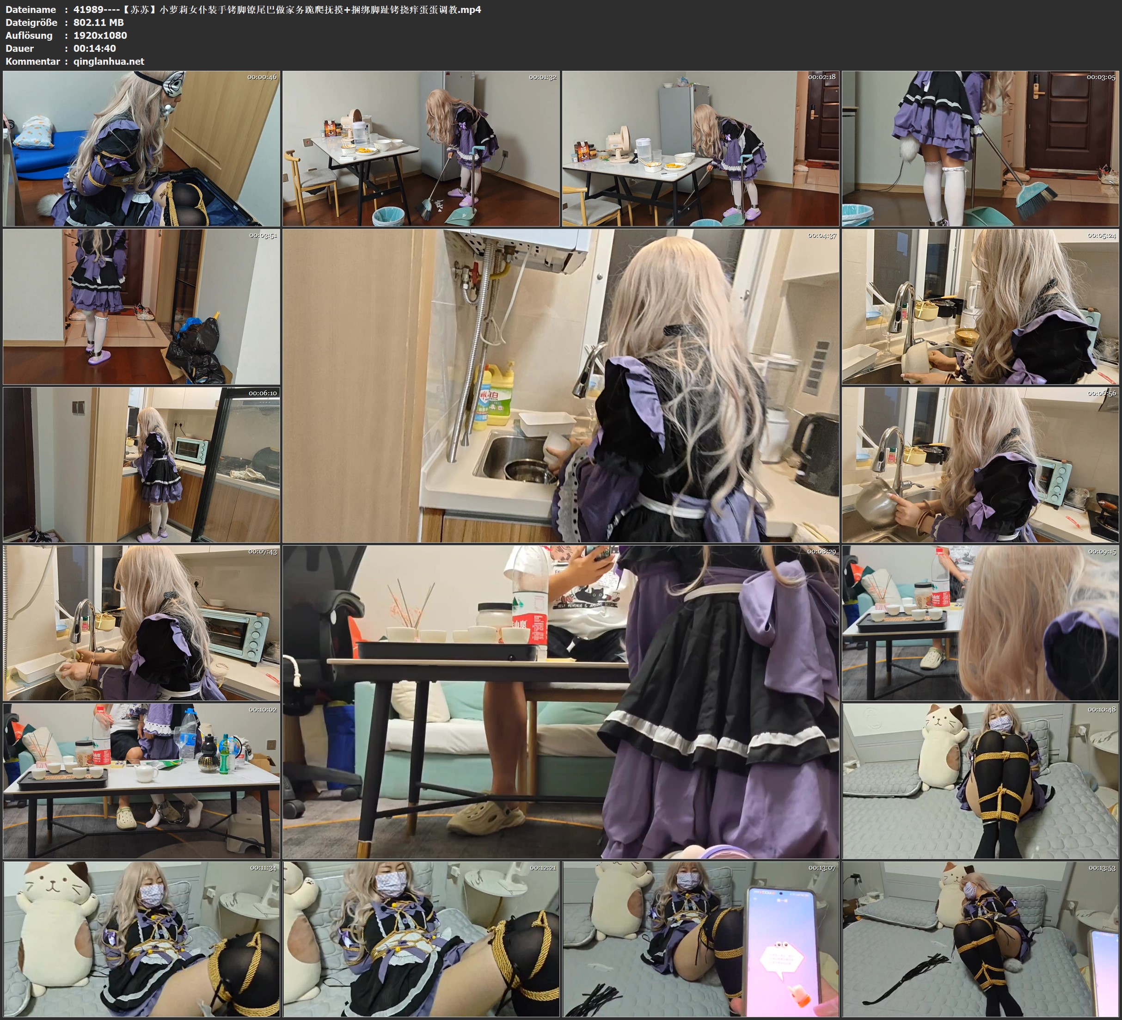This screenshot has width=1122, height=1020.
Task: Click the 00:14:40 duration value
Action: 95,49
